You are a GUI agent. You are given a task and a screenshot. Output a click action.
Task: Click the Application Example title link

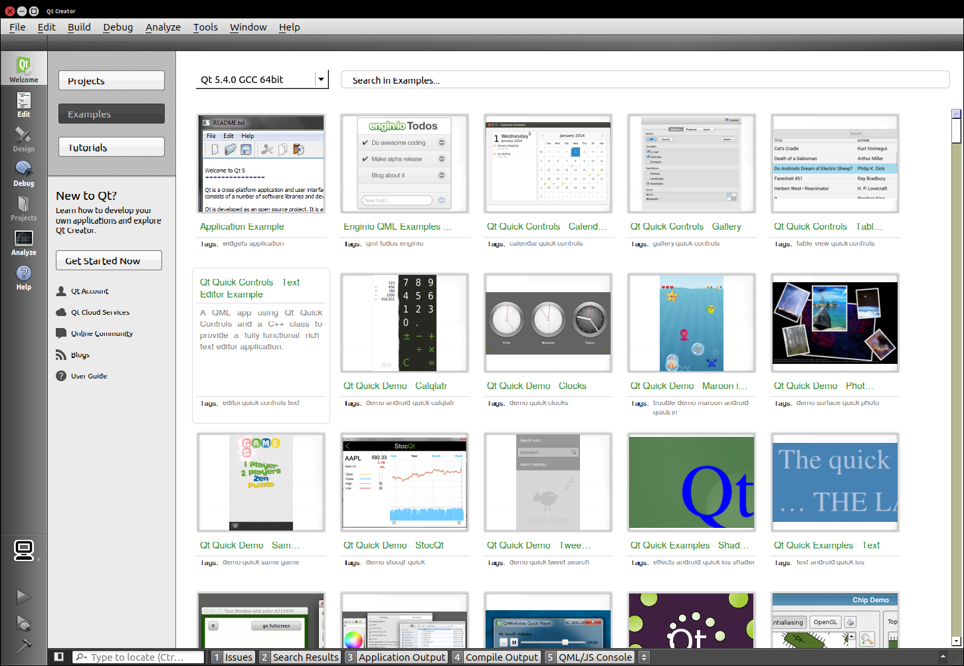242,226
